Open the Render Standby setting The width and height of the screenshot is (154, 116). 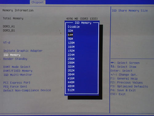pyautogui.click(x=15, y=59)
